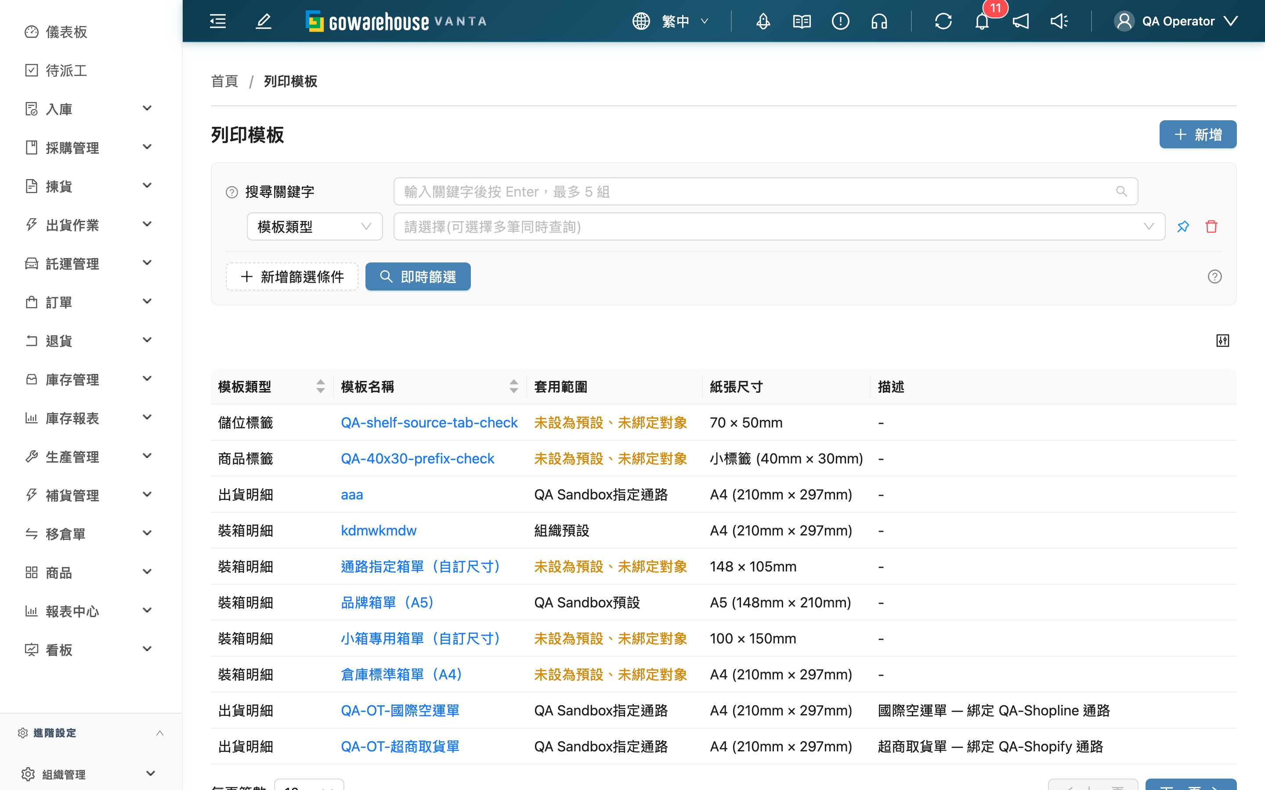Screen dimensions: 1265x790
Task: Collapse the sidebar menu icon
Action: click(x=218, y=22)
